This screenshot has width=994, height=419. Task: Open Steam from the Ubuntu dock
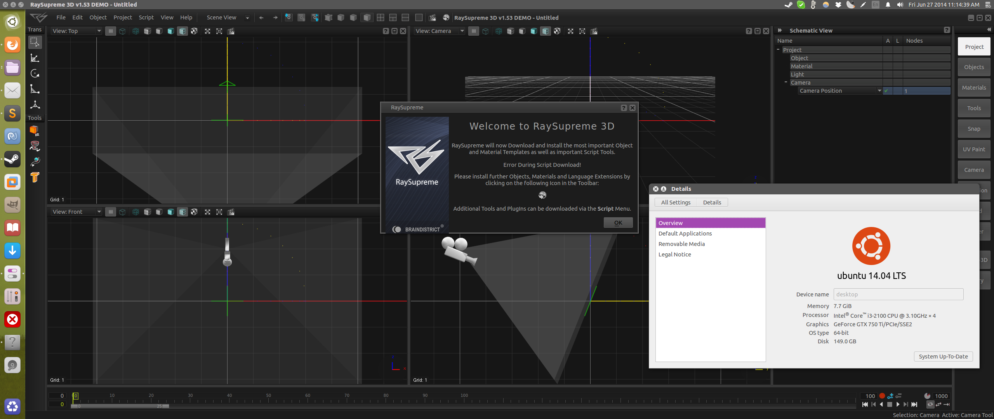[12, 159]
